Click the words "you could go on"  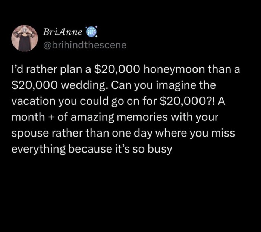tap(105, 101)
